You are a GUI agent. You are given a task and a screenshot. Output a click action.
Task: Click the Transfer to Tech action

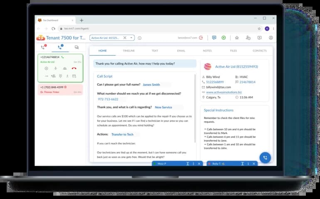click(x=125, y=134)
